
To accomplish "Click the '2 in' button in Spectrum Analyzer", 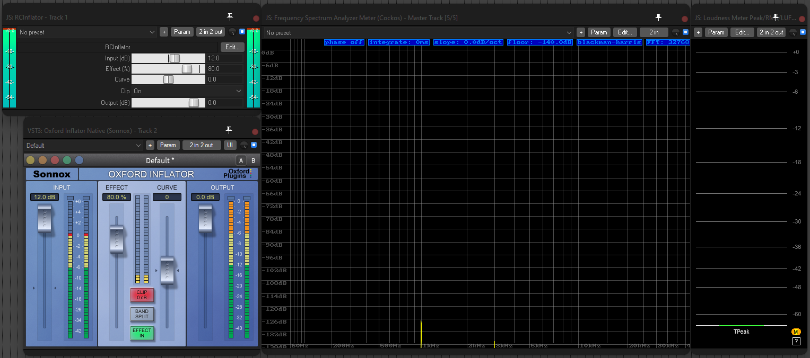I will (x=654, y=32).
